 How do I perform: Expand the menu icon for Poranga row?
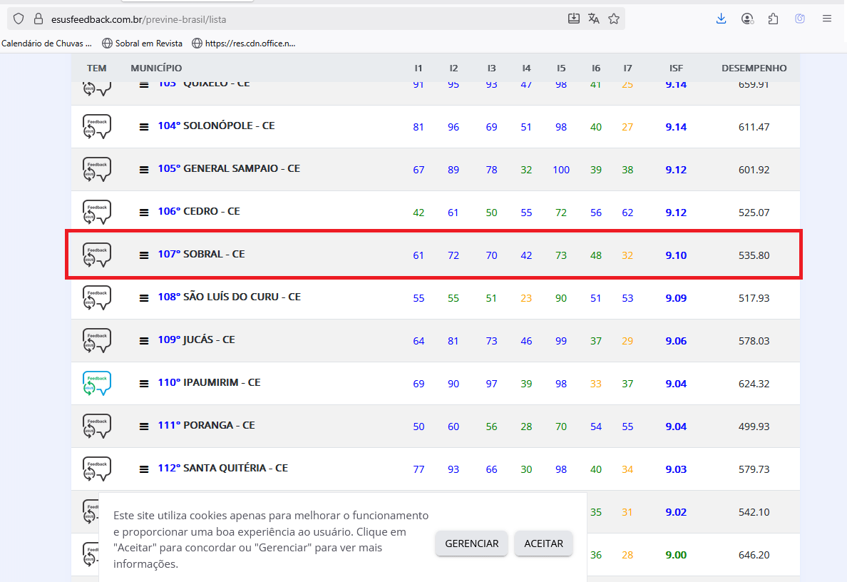coord(144,427)
